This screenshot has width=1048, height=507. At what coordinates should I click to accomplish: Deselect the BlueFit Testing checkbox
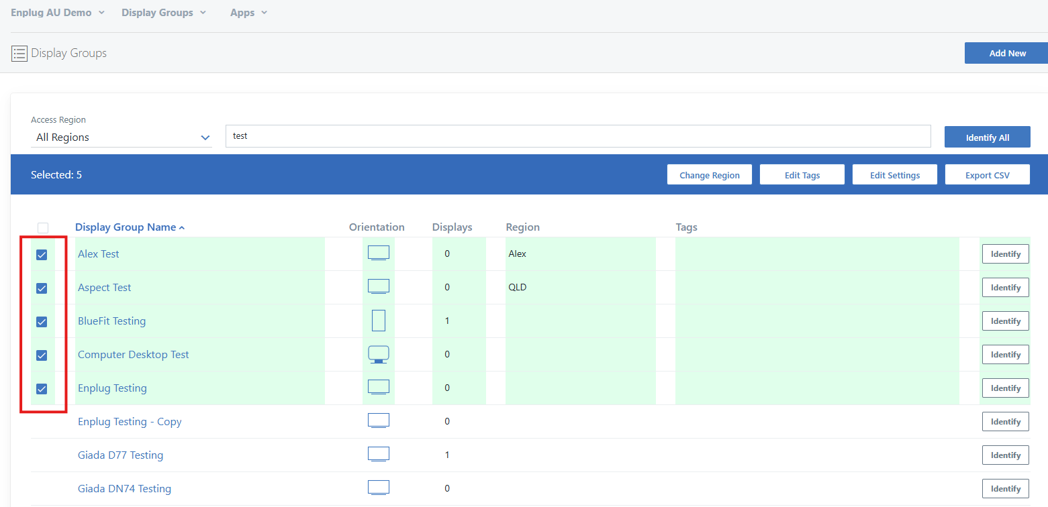[42, 322]
